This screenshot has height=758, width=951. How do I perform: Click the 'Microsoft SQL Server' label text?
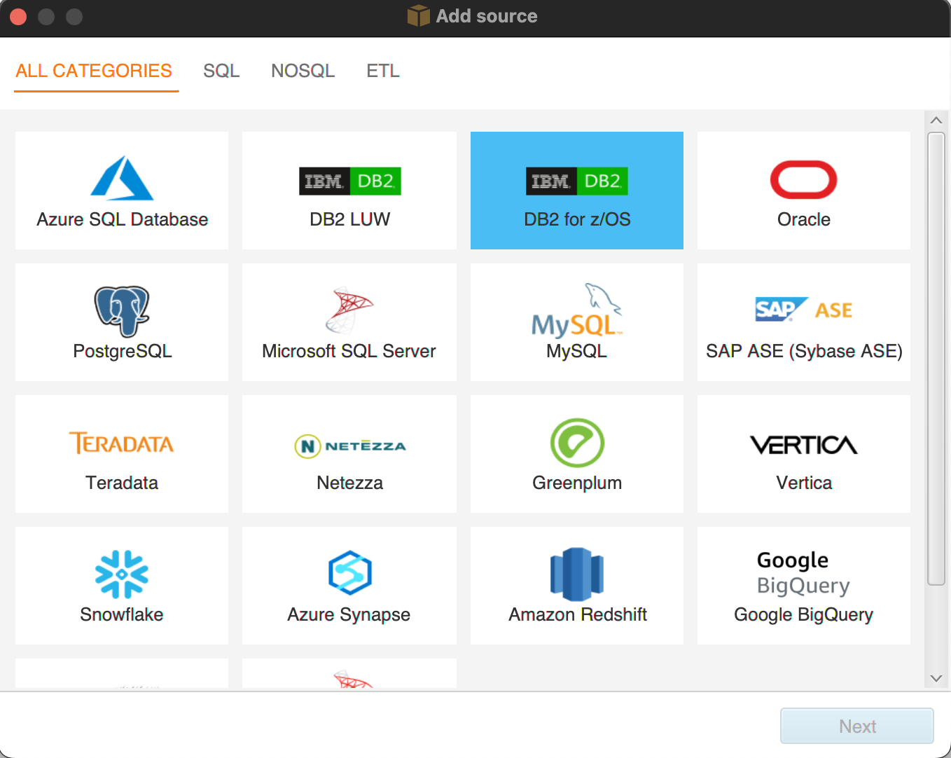349,351
